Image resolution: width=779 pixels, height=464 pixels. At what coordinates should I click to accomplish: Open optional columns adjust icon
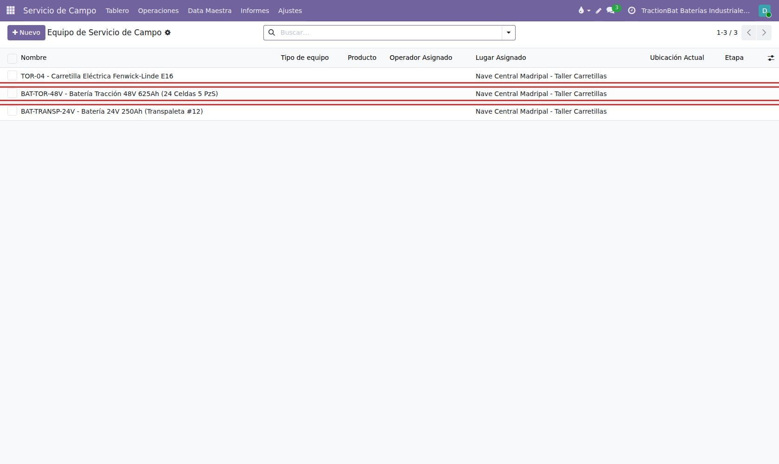click(771, 58)
